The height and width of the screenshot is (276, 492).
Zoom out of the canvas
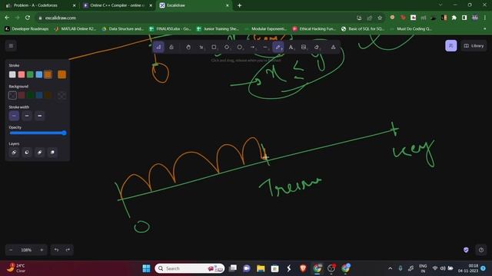tap(11, 250)
